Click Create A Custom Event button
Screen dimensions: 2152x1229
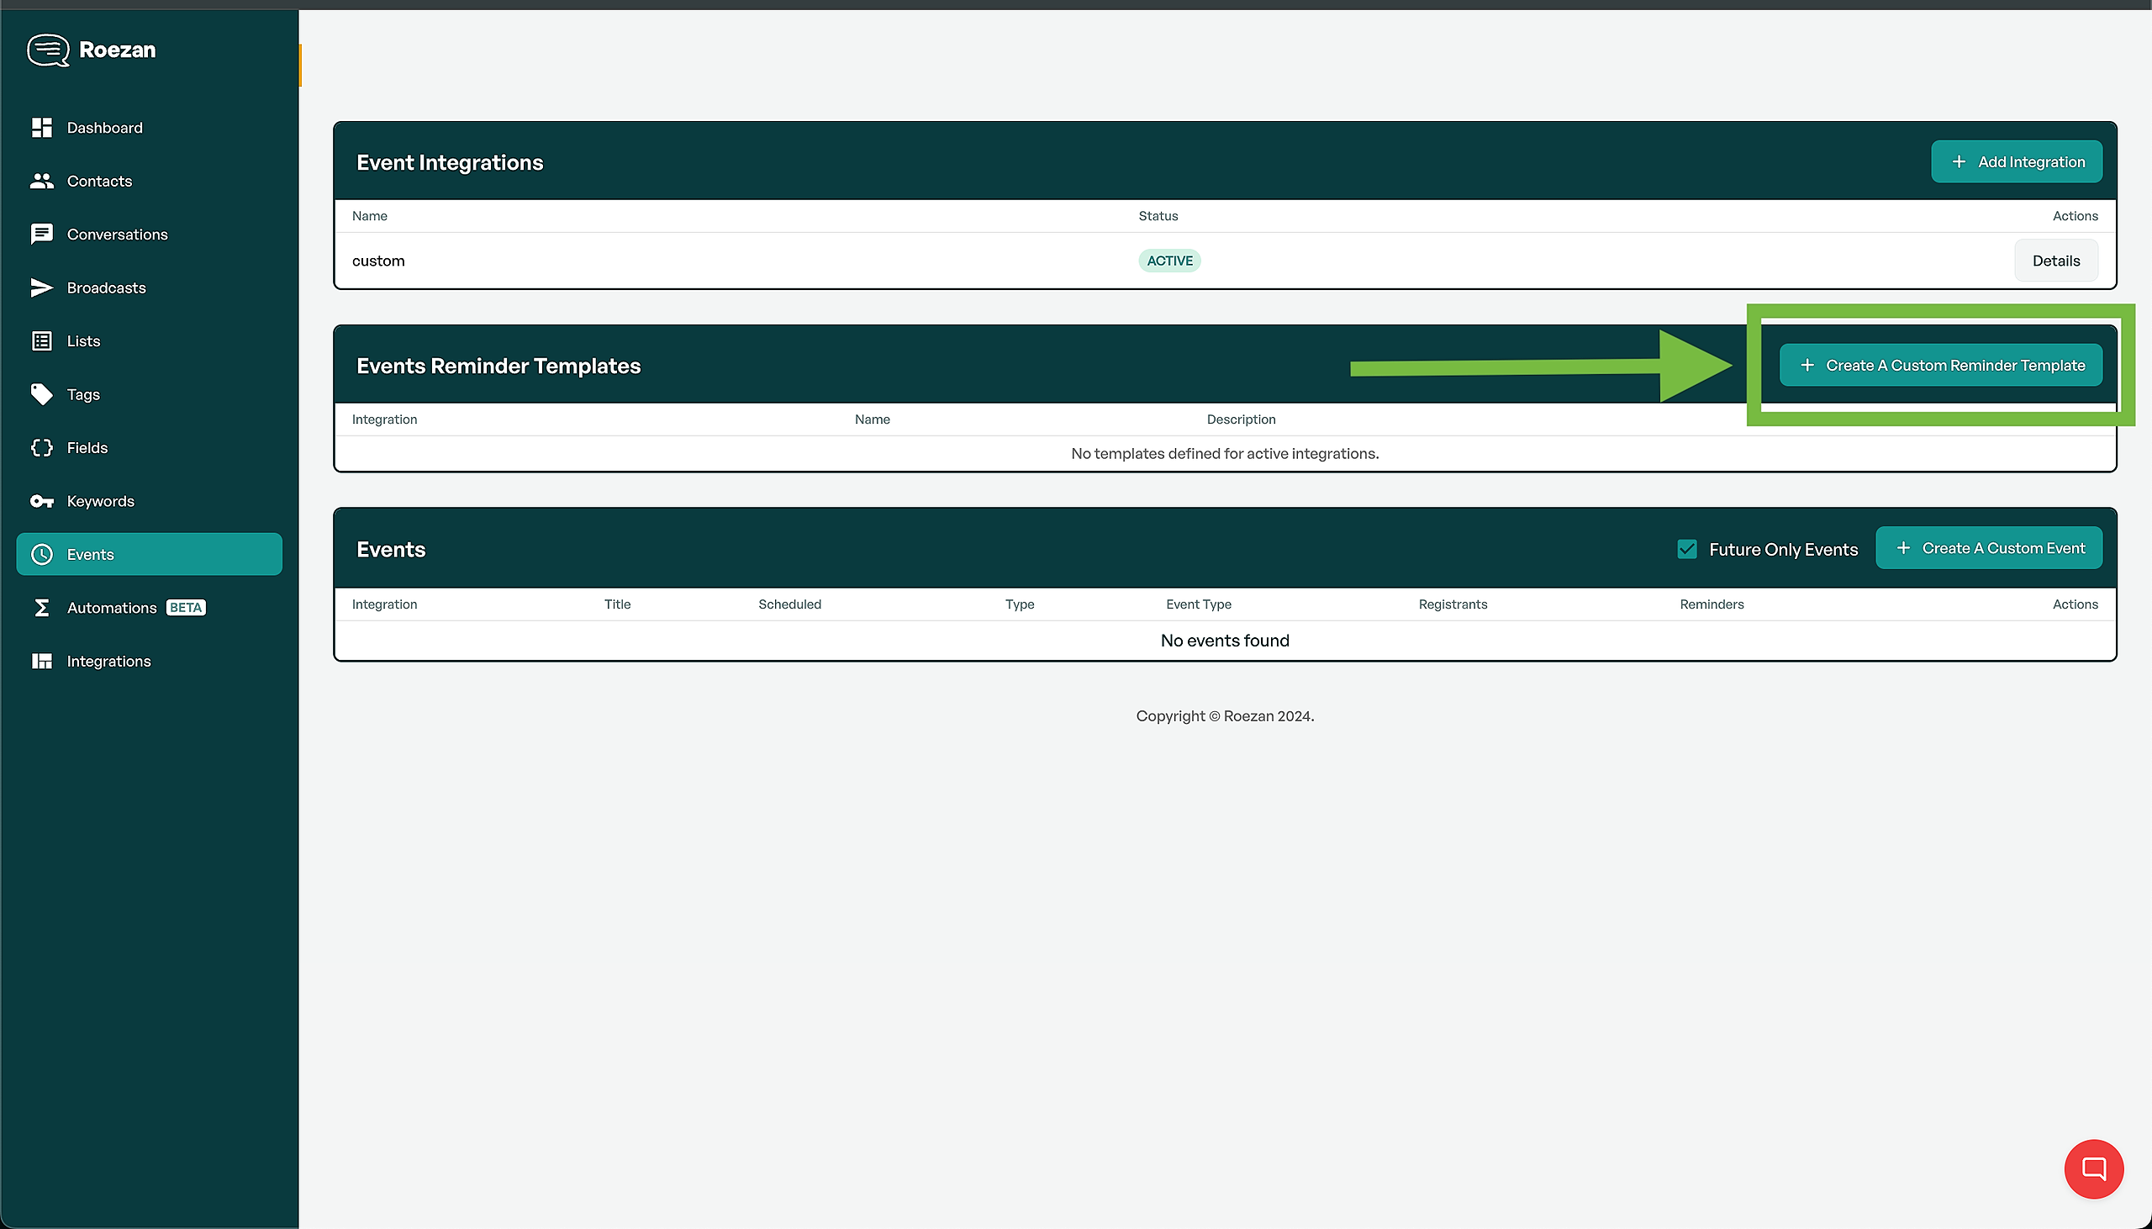(x=1988, y=549)
